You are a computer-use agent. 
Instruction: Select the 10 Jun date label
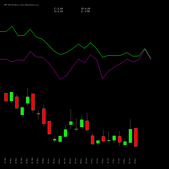[86, 161]
